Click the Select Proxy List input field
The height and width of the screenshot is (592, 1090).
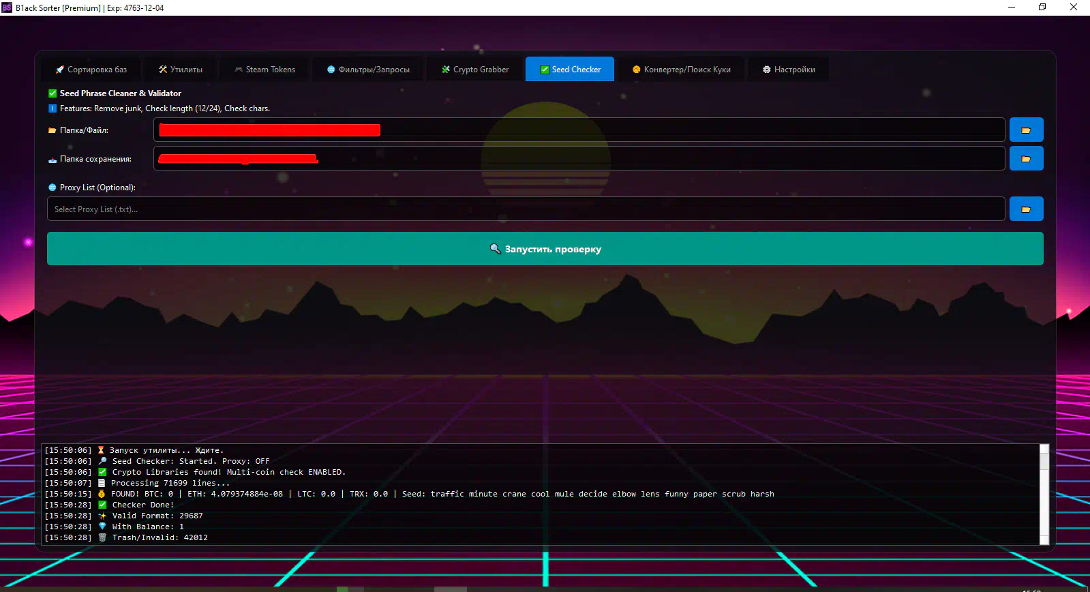point(525,209)
